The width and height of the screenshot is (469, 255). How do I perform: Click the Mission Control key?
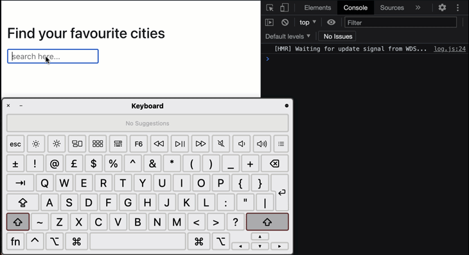[77, 144]
